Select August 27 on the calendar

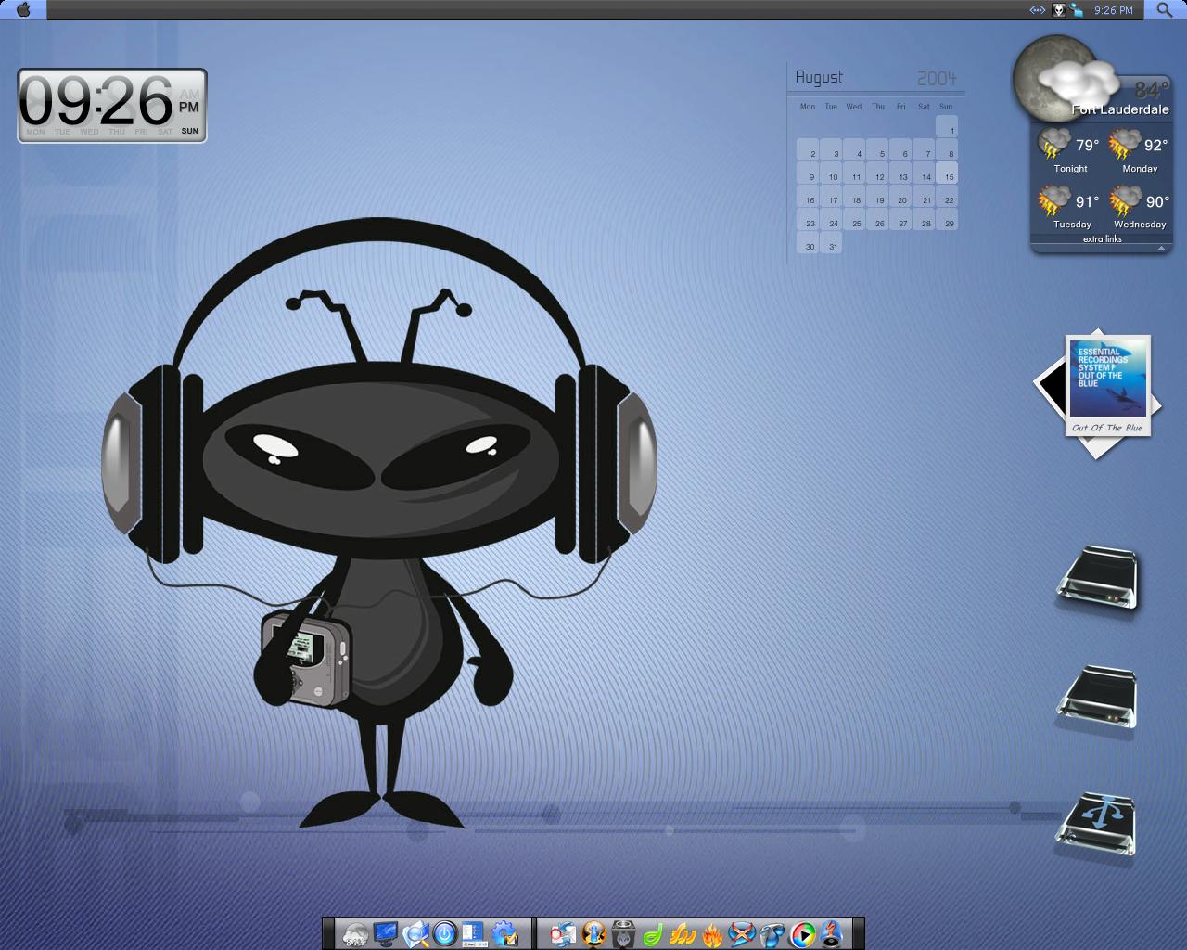click(900, 220)
